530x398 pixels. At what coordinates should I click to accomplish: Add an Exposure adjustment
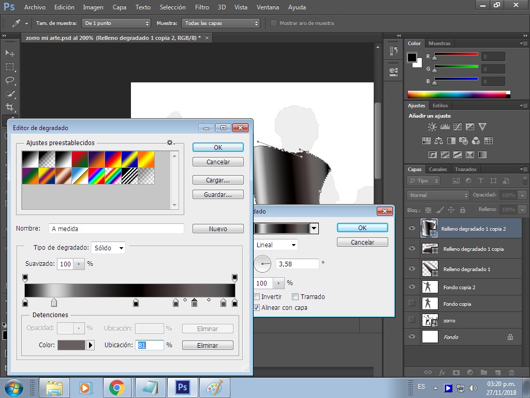tap(470, 127)
